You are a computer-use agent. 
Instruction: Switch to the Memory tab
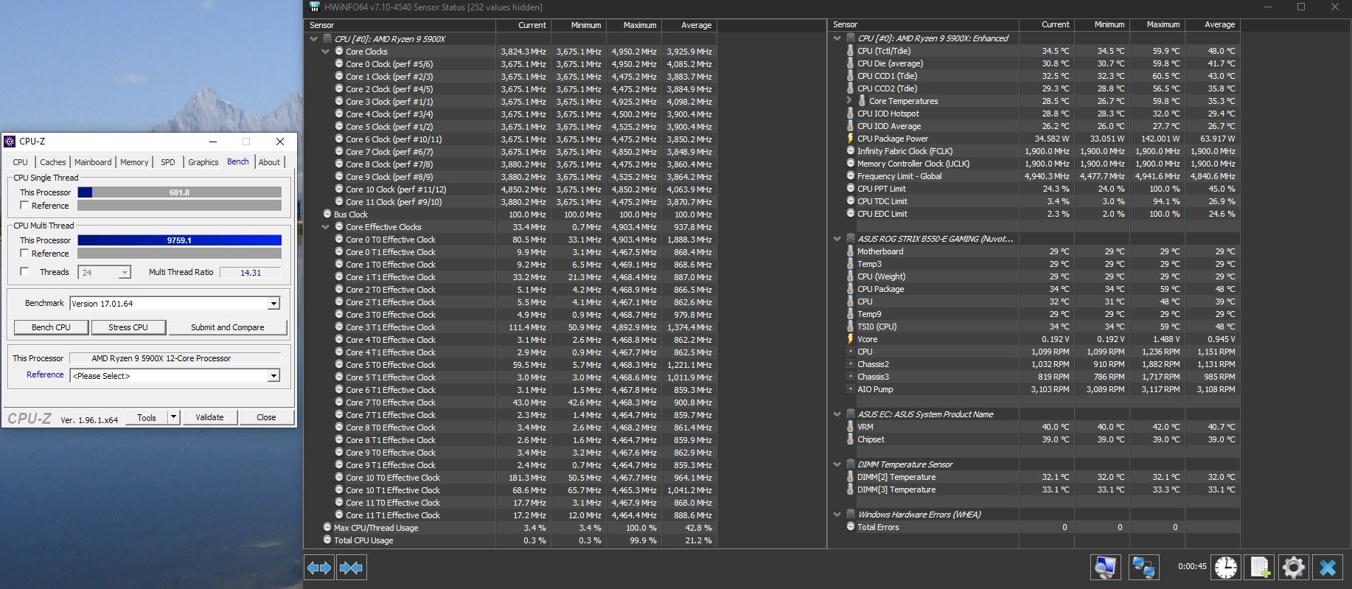click(134, 162)
